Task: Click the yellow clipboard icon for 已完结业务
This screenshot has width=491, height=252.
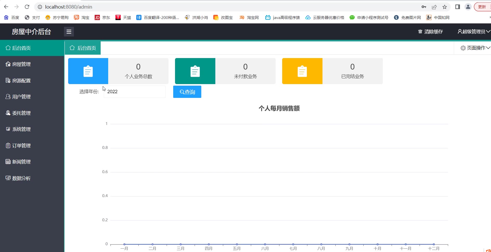Action: click(x=302, y=71)
